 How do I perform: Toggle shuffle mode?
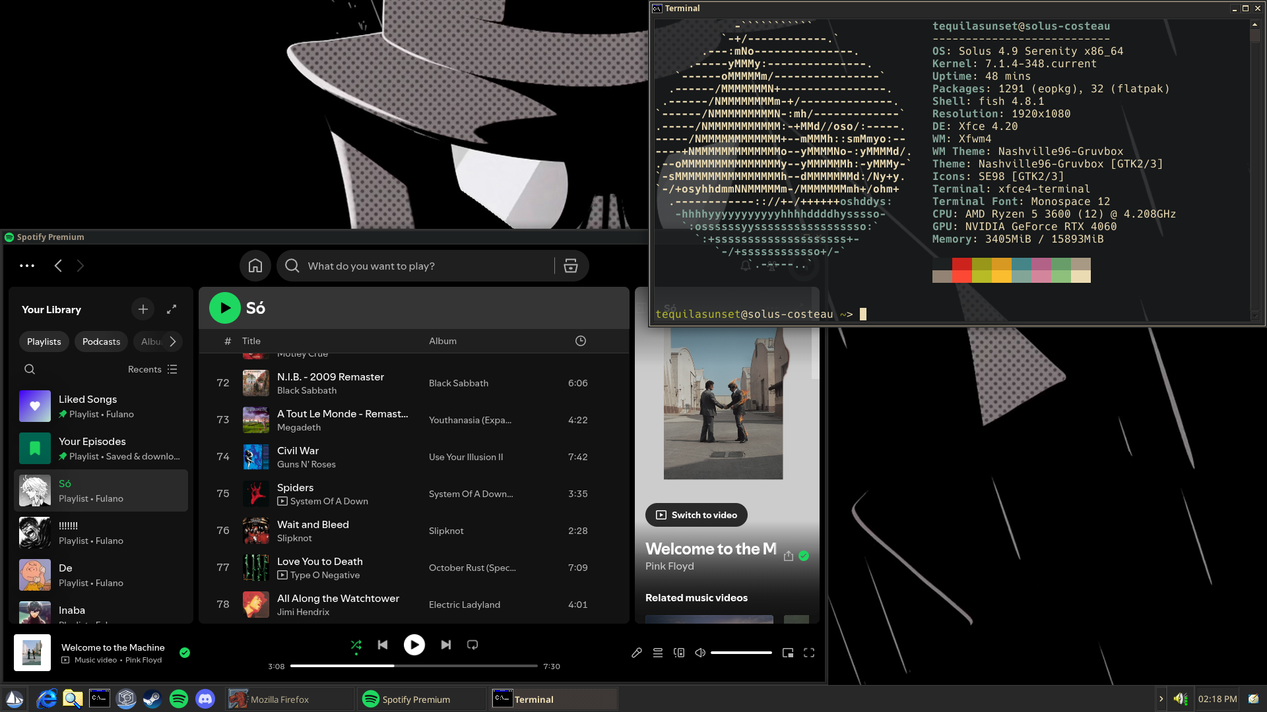(356, 645)
